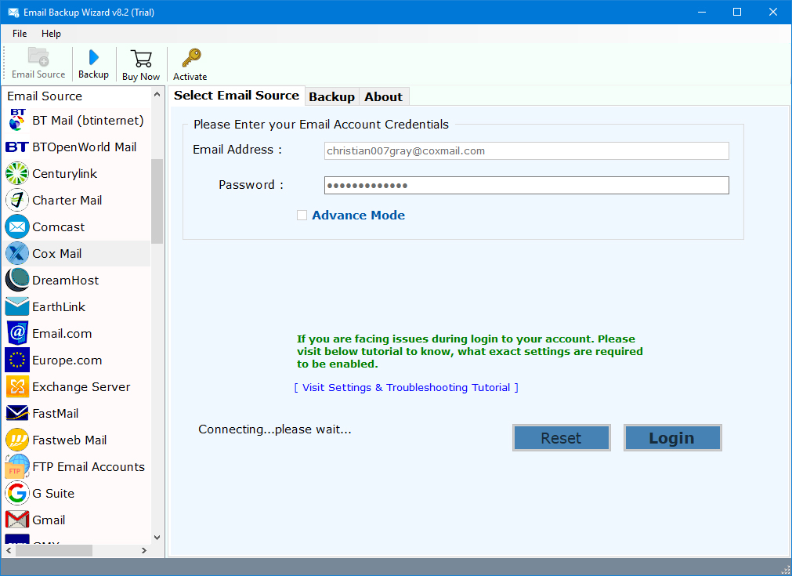Open Buy Now shopping cart icon
Viewport: 792px width, 576px height.
coord(141,59)
